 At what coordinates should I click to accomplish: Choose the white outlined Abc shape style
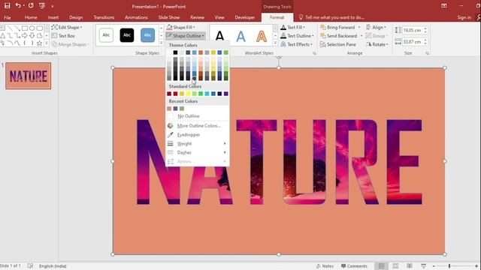[106, 35]
